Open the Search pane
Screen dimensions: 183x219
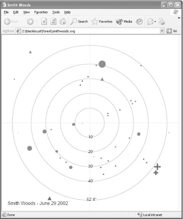(x=79, y=21)
